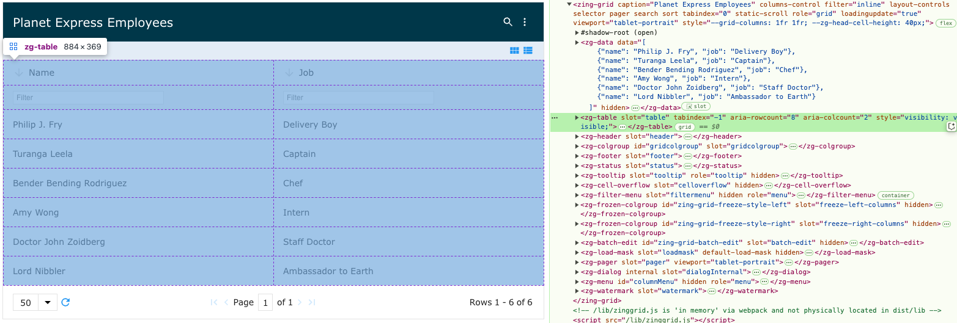
Task: Click the page number input box
Action: (x=265, y=302)
